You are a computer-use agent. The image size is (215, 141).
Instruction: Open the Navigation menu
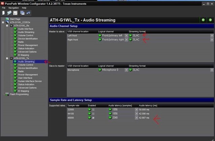pyautogui.click(x=13, y=8)
